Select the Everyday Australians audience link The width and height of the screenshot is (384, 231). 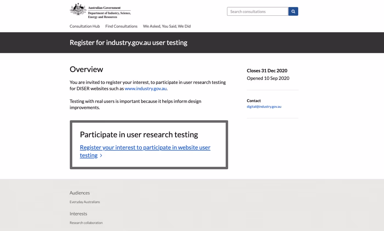coord(85,202)
